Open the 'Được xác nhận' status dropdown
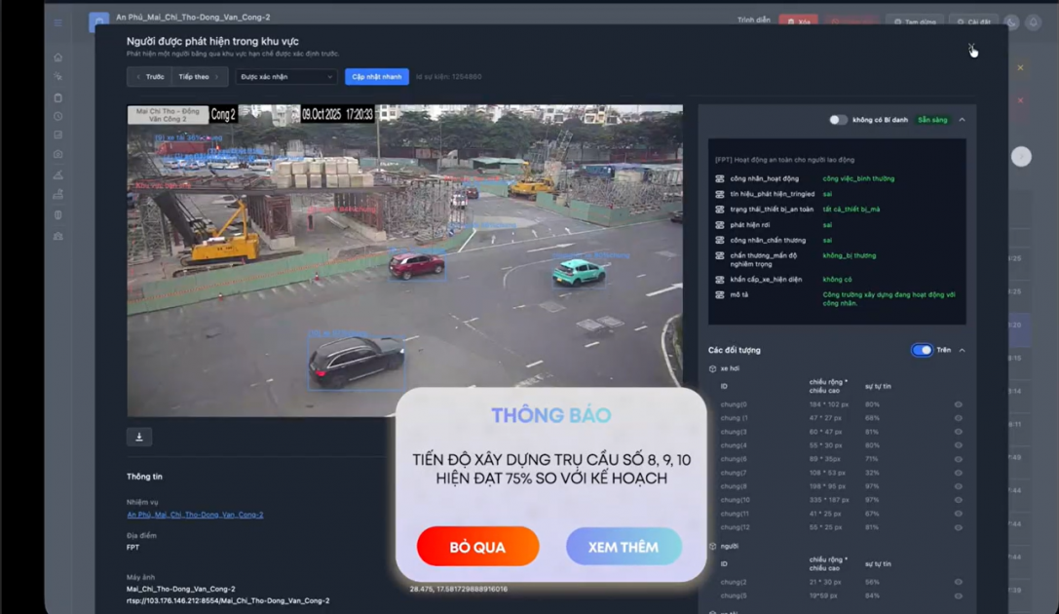The width and height of the screenshot is (1059, 614). tap(286, 77)
